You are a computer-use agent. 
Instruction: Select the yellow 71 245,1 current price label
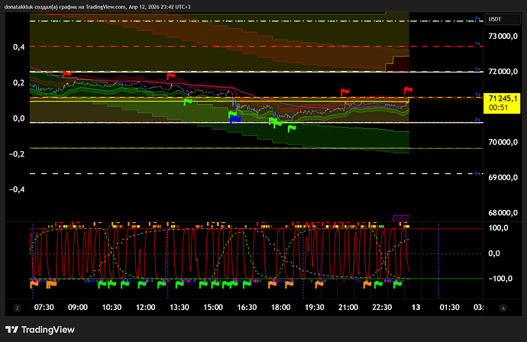point(502,103)
